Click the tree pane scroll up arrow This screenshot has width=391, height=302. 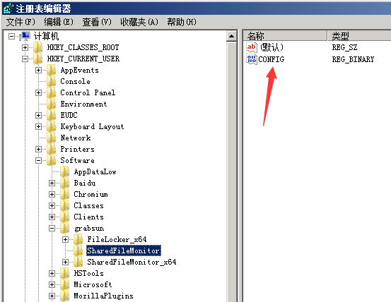(x=232, y=36)
